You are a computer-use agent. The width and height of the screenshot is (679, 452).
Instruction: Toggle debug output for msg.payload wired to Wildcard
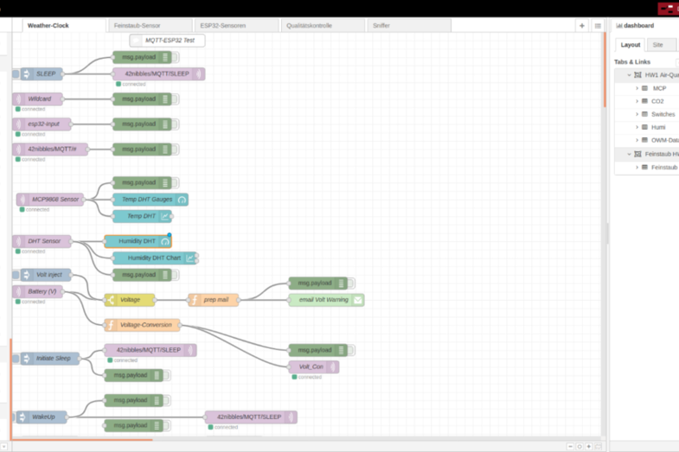[175, 99]
